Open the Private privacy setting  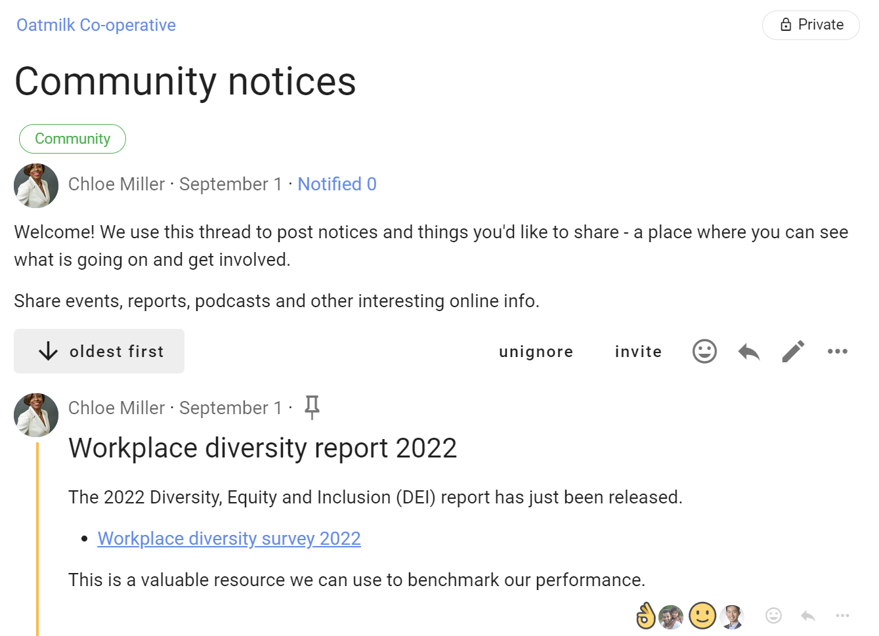(x=811, y=25)
